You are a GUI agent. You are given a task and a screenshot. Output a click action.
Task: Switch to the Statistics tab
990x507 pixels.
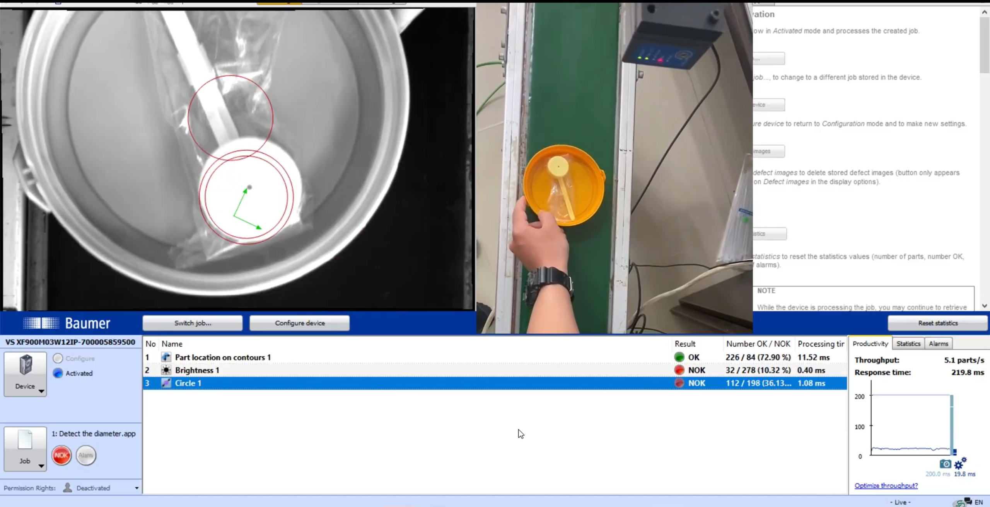(x=908, y=344)
